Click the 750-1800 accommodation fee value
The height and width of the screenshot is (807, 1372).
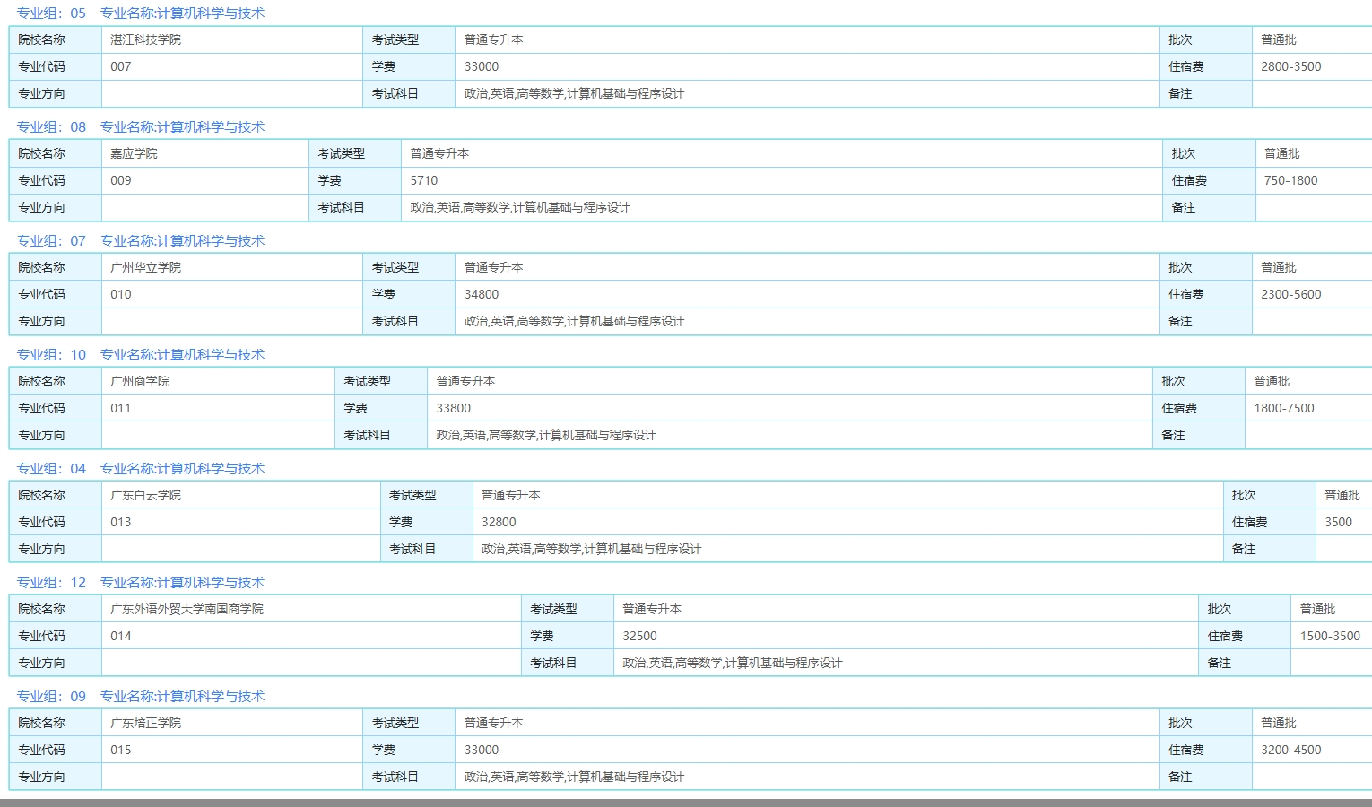[x=1290, y=181]
